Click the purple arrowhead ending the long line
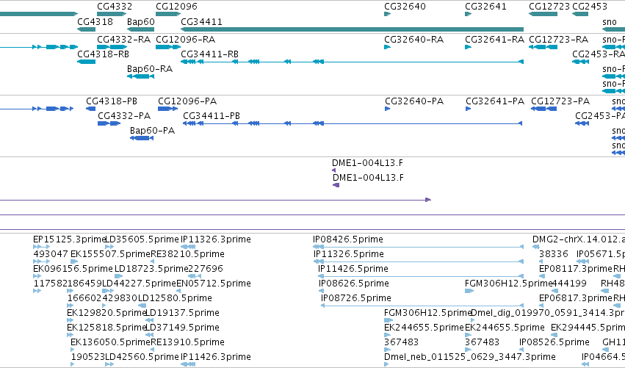 [428, 200]
